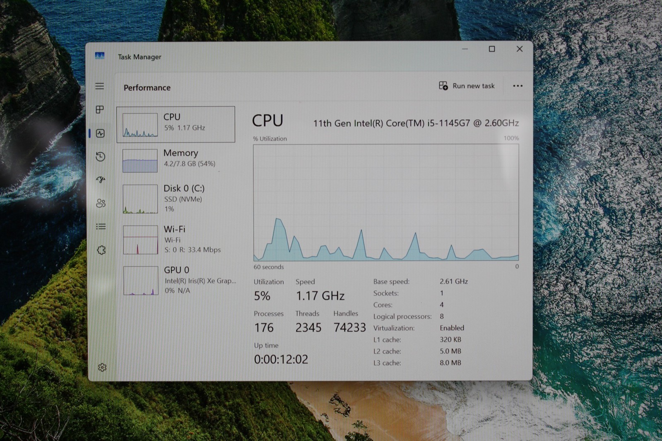Select the Disk 0 (C:) entry

pos(177,199)
